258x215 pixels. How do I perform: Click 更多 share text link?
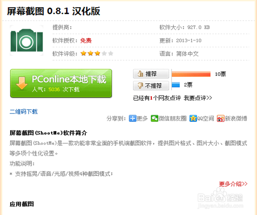[x=142, y=118]
